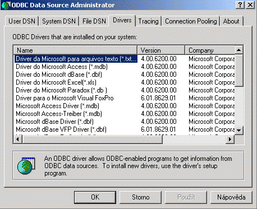Select Microsoft dBase VFP Driver (*.dbf)
The height and width of the screenshot is (209, 257).
pyautogui.click(x=61, y=129)
